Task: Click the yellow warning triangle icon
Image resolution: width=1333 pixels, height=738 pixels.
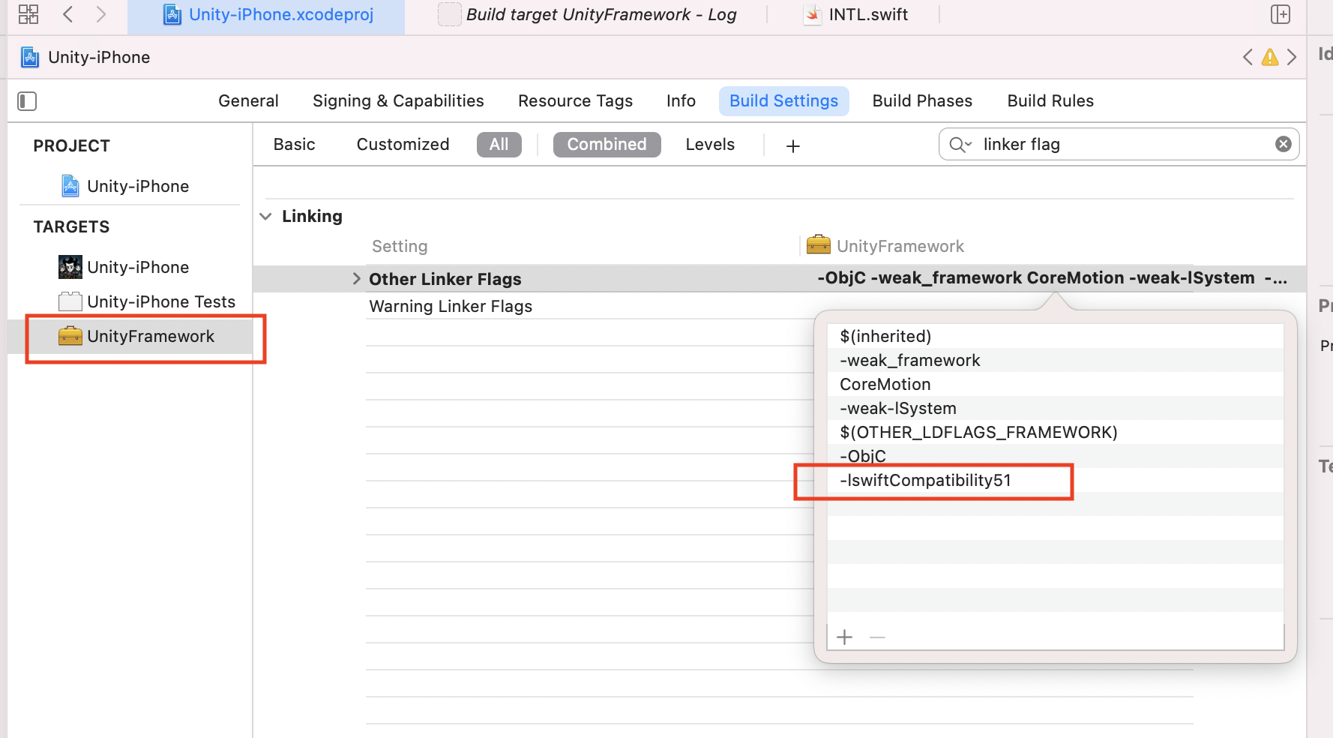Action: pos(1270,58)
